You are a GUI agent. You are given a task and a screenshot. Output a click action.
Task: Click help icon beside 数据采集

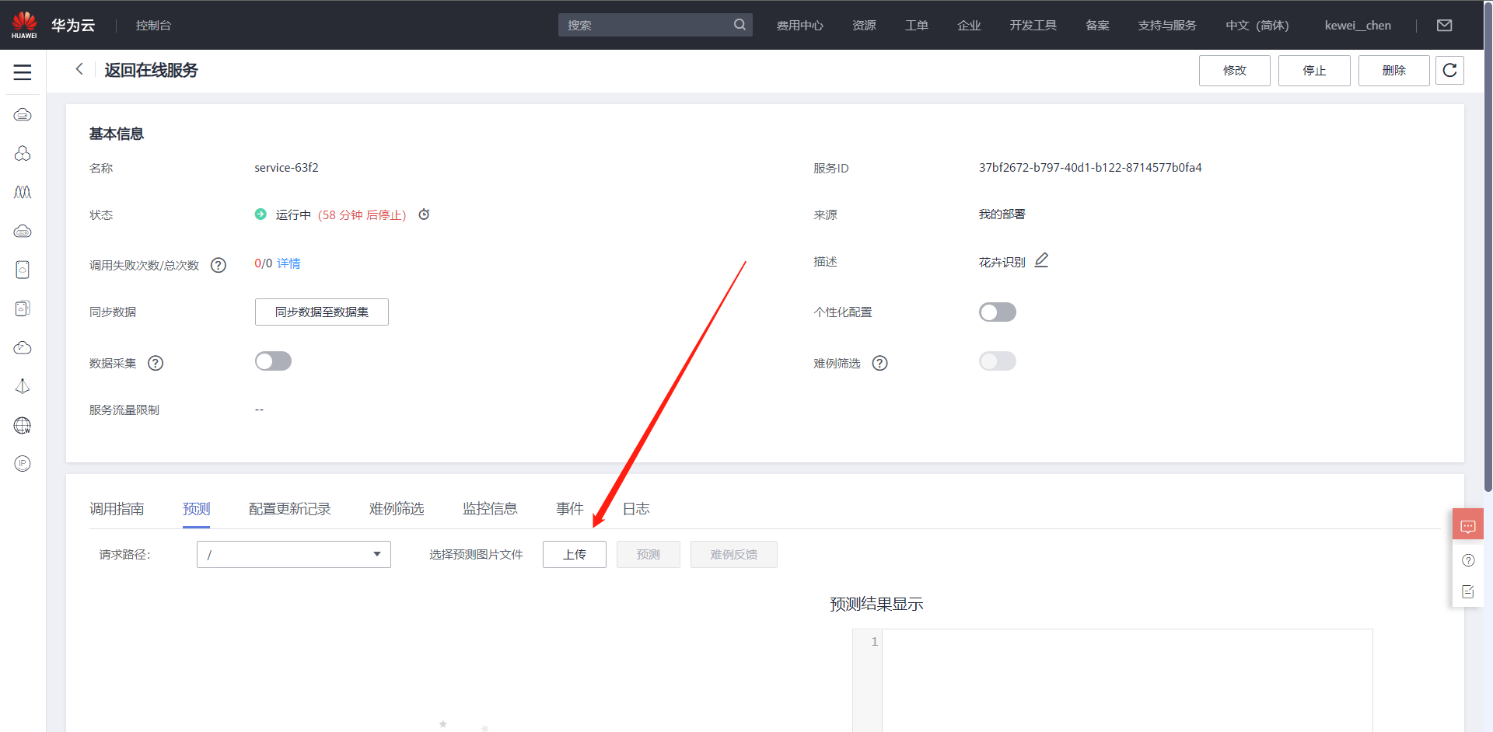tap(156, 363)
